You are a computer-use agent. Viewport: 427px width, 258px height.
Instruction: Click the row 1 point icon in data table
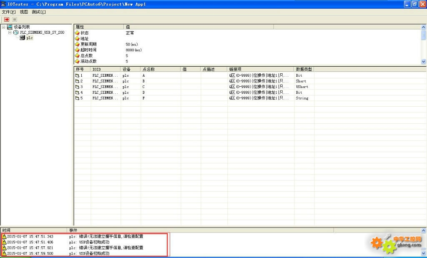pyautogui.click(x=77, y=75)
